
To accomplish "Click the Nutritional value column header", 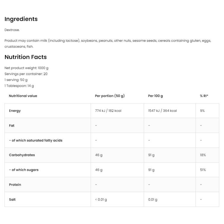I will [23, 96].
